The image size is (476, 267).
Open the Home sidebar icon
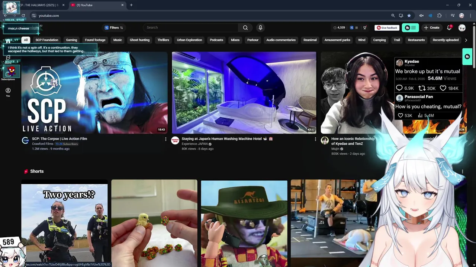(8, 42)
